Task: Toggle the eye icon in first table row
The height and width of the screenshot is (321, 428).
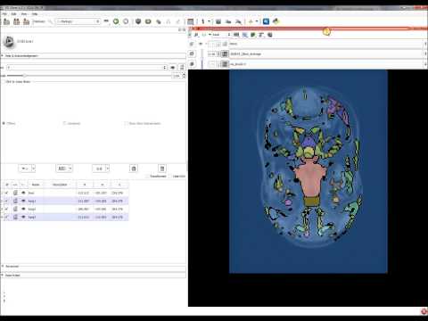Action: point(23,193)
